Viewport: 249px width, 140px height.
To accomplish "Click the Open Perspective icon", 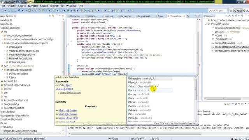I will pos(231,10).
